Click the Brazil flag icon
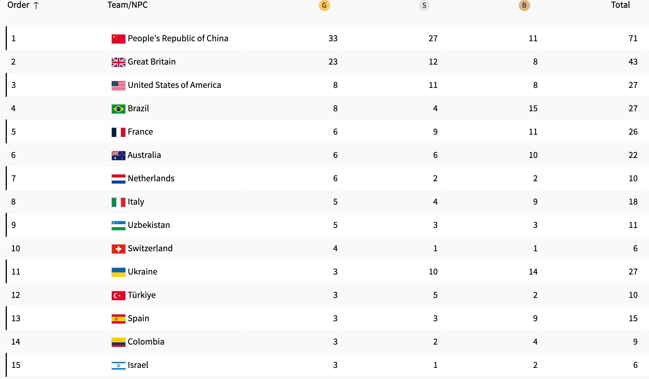 pyautogui.click(x=118, y=109)
